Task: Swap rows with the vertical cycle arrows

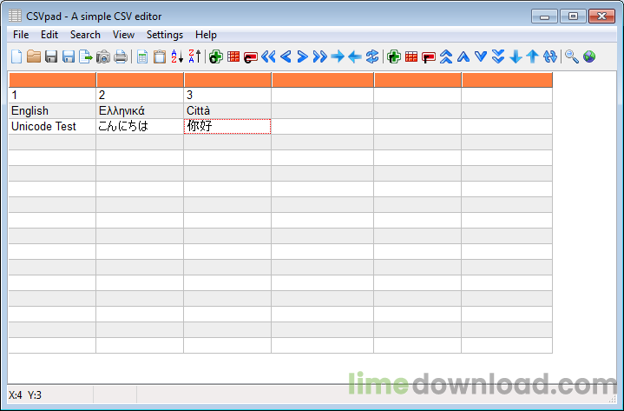Action: pyautogui.click(x=550, y=57)
